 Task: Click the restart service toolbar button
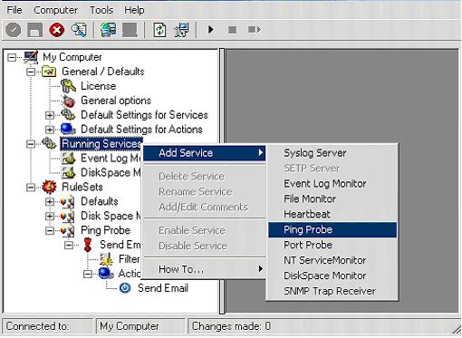tap(255, 30)
